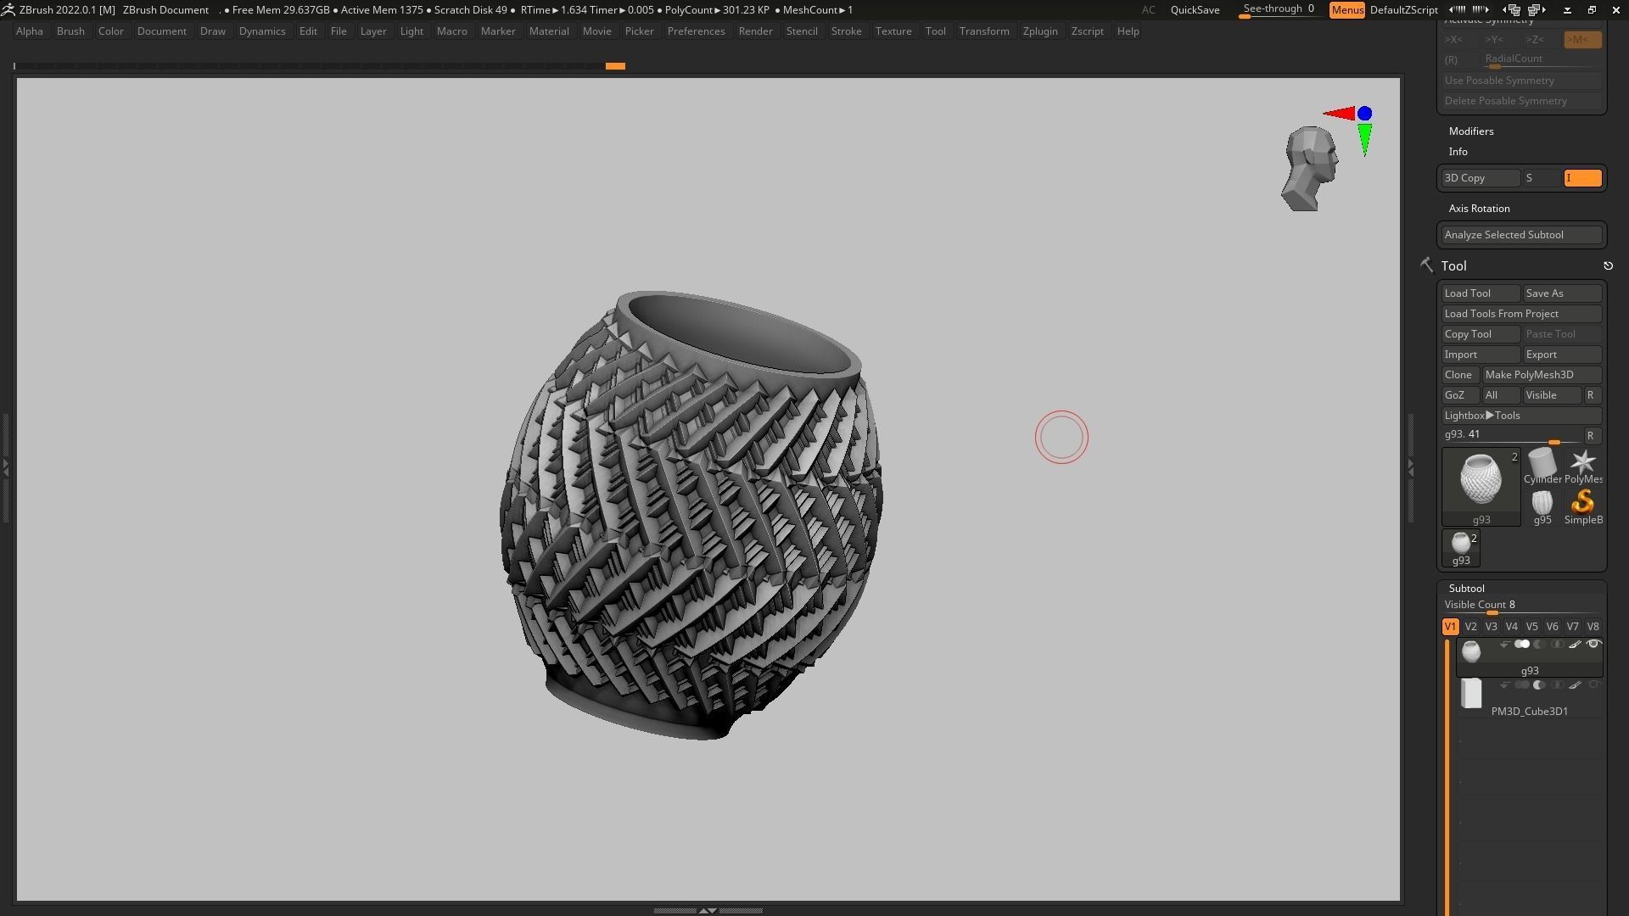This screenshot has width=1629, height=916.
Task: Toggle polypaint brush icon on PM3D_Cube3D1
Action: [x=1576, y=684]
